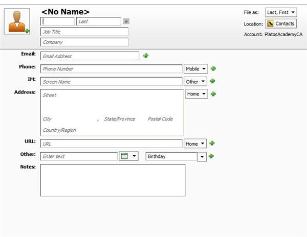This screenshot has width=307, height=237.
Task: Click the contact photo placeholder
Action: pyautogui.click(x=17, y=21)
